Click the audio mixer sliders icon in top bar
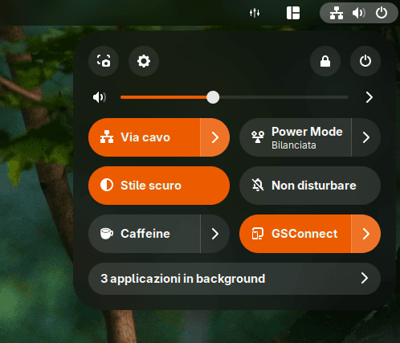The width and height of the screenshot is (400, 343). coord(255,13)
